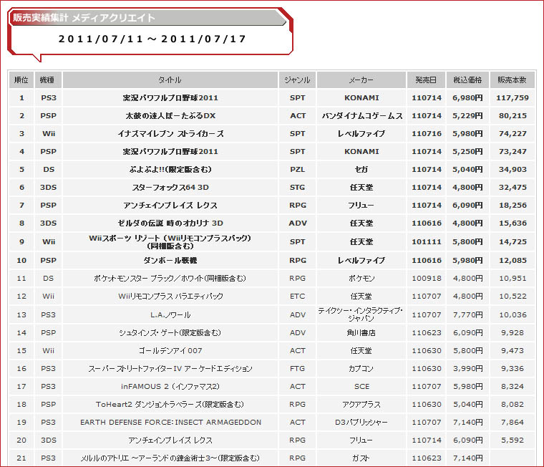Screen dimensions: 544x467
Task: Click the メーカー column header
Action: 361,80
